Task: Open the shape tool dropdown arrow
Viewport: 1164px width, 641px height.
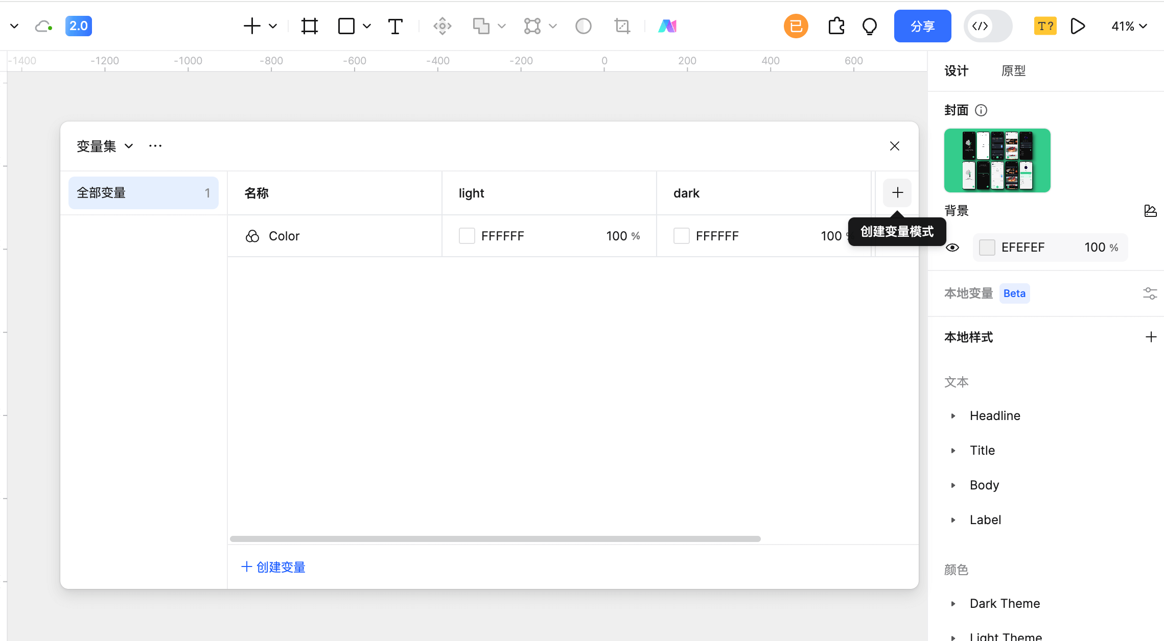Action: [367, 26]
